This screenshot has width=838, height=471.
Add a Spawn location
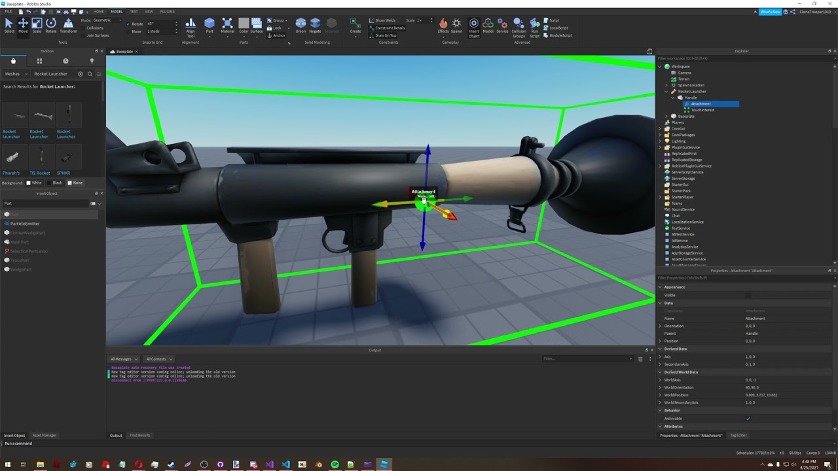(456, 26)
